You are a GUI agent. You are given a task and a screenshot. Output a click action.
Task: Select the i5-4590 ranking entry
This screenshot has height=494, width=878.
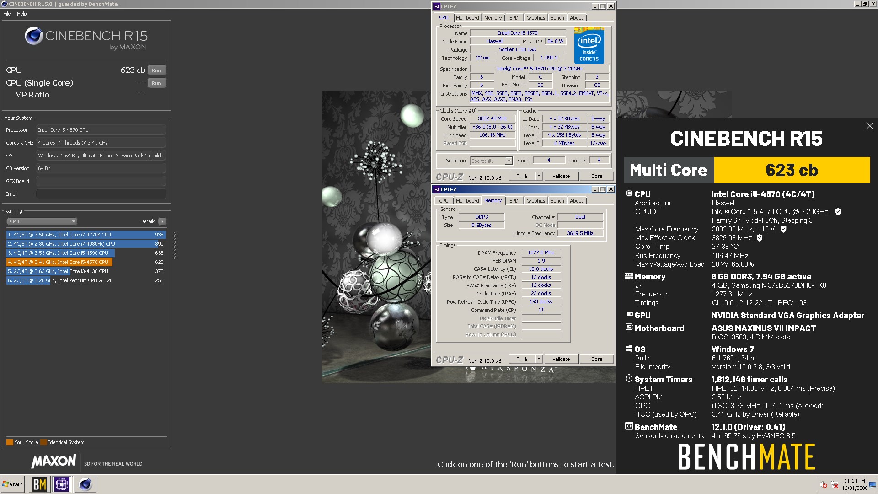[x=86, y=253]
